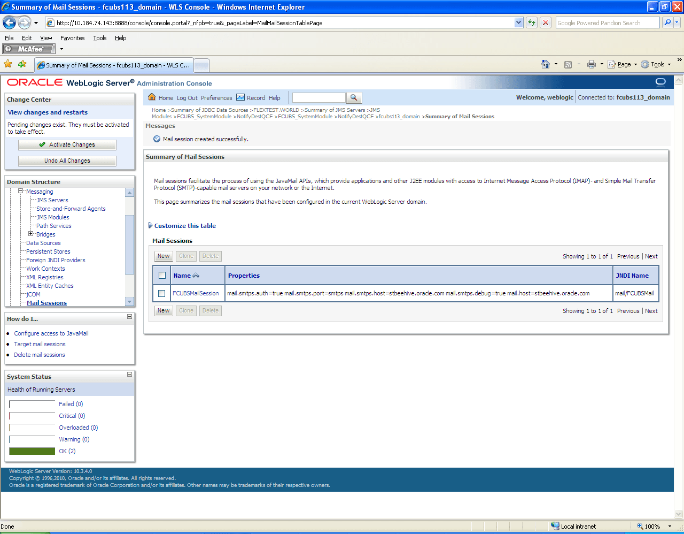Click the Domain Structure scroll down arrow
Image resolution: width=684 pixels, height=534 pixels.
pyautogui.click(x=129, y=302)
